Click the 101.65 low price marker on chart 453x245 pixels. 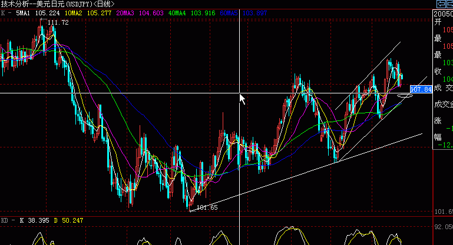tap(207, 207)
